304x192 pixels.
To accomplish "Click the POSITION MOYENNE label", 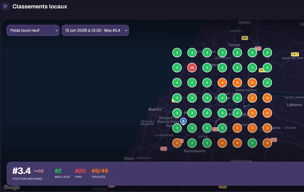I will 27,179.
